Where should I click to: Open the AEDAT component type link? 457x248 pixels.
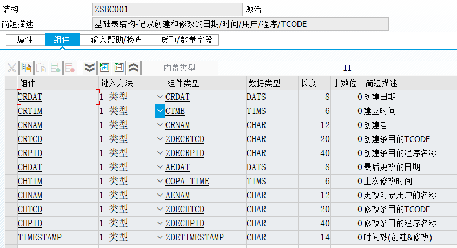coord(177,167)
